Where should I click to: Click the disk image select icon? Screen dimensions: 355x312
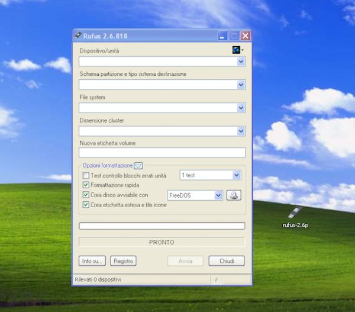pyautogui.click(x=233, y=195)
